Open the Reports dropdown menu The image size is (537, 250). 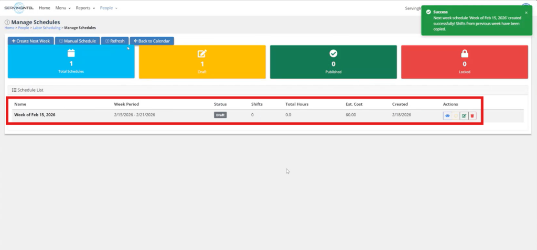tap(85, 8)
